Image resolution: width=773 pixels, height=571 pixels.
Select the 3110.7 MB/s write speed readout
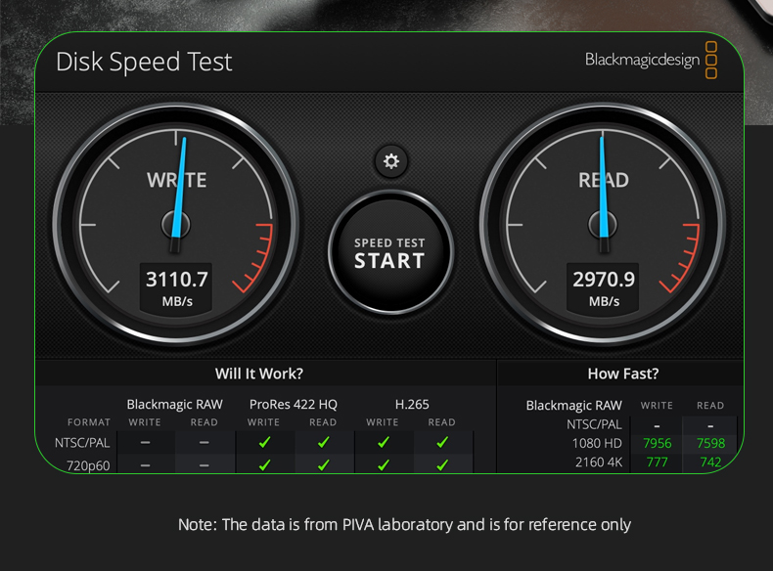177,280
